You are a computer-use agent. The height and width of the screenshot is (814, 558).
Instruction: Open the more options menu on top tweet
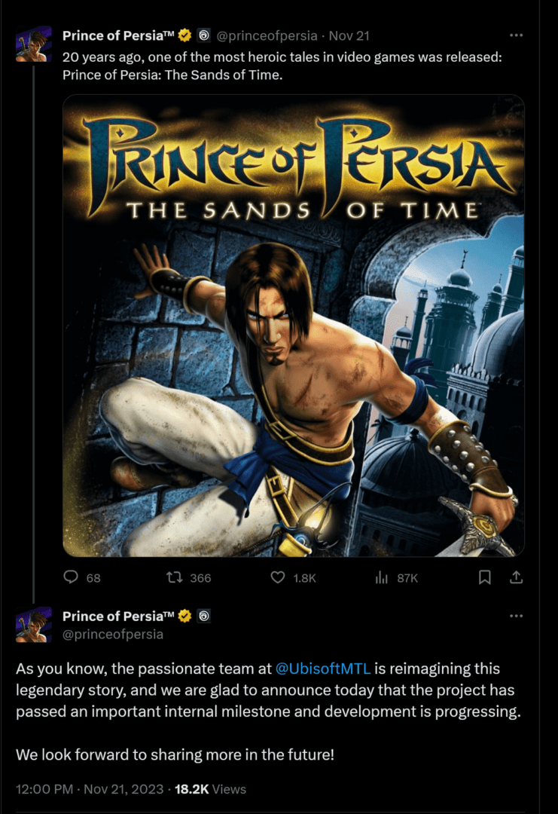tap(517, 35)
